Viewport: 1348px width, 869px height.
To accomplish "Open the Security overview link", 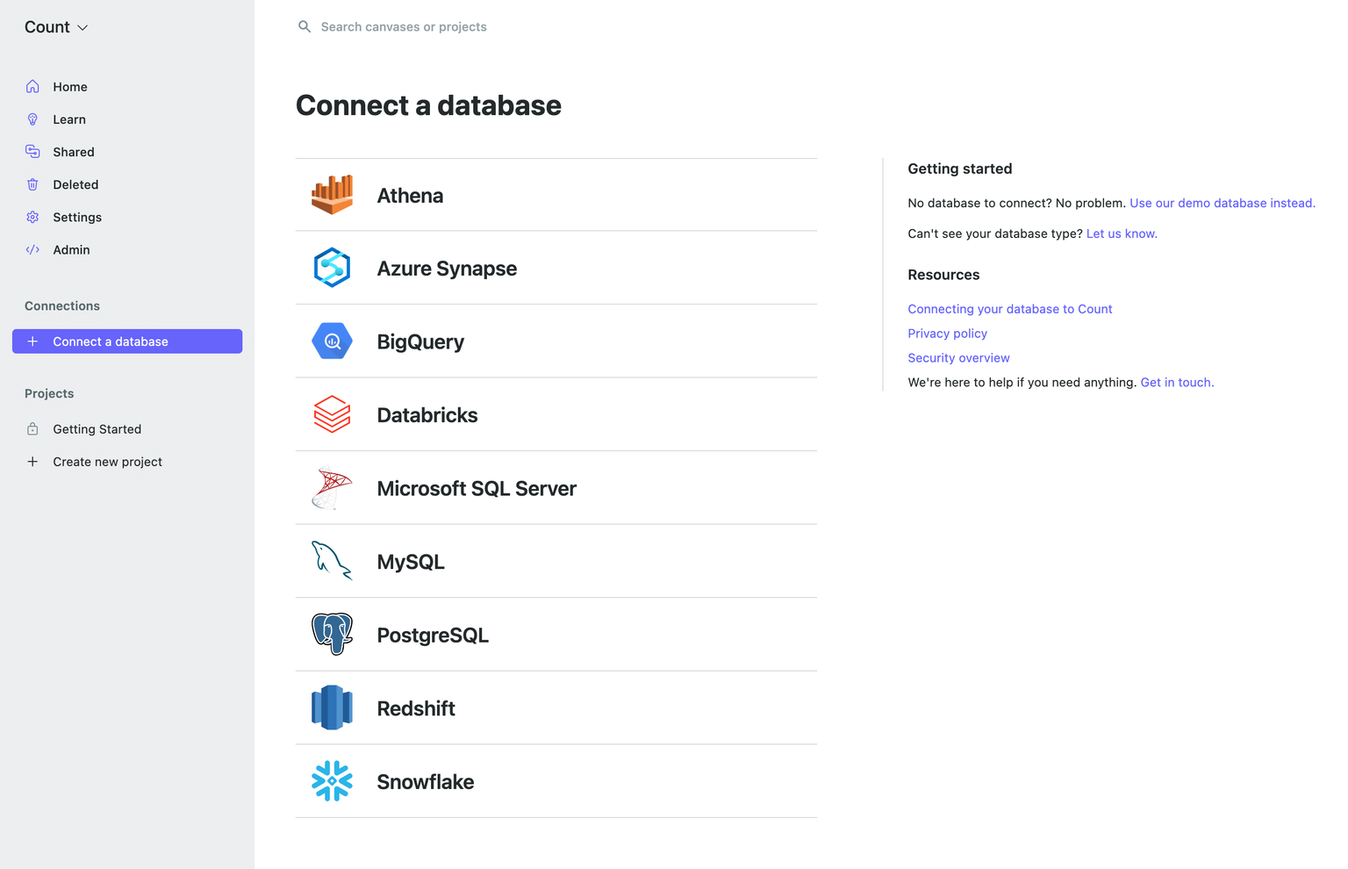I will click(958, 358).
